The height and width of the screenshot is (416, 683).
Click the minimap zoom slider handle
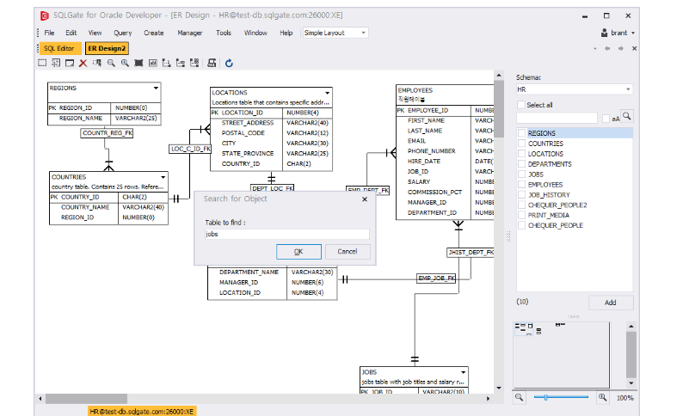[x=545, y=397]
